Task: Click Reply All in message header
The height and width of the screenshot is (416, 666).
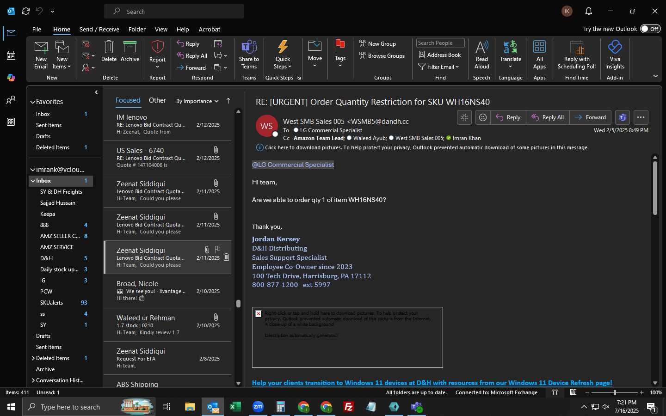Action: pyautogui.click(x=548, y=117)
